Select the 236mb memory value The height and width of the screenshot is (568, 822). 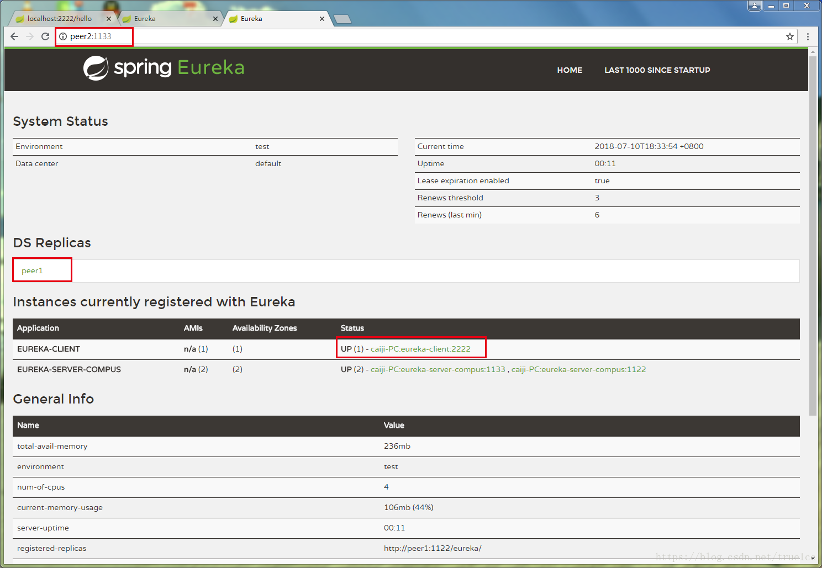point(397,446)
